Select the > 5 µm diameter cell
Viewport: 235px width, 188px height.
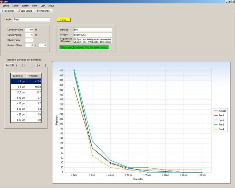coord(18,87)
